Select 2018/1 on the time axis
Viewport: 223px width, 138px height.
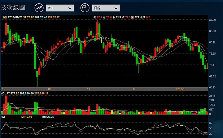(180, 89)
